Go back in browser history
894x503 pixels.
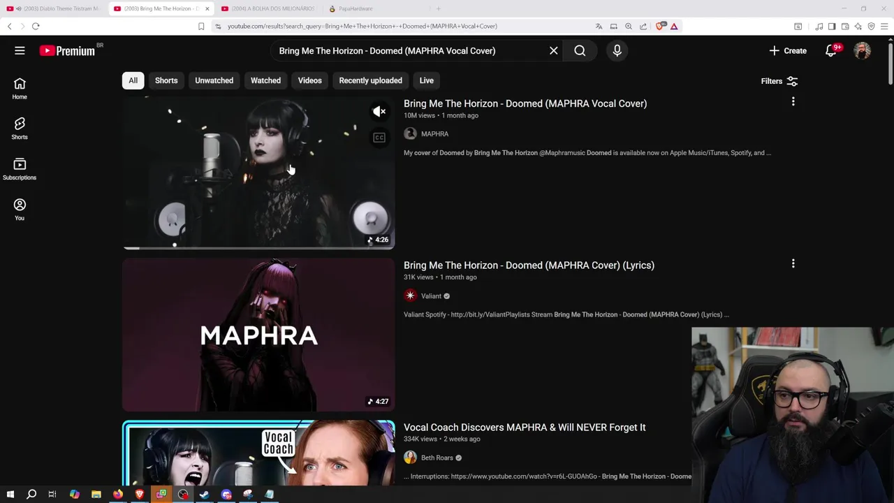click(9, 26)
